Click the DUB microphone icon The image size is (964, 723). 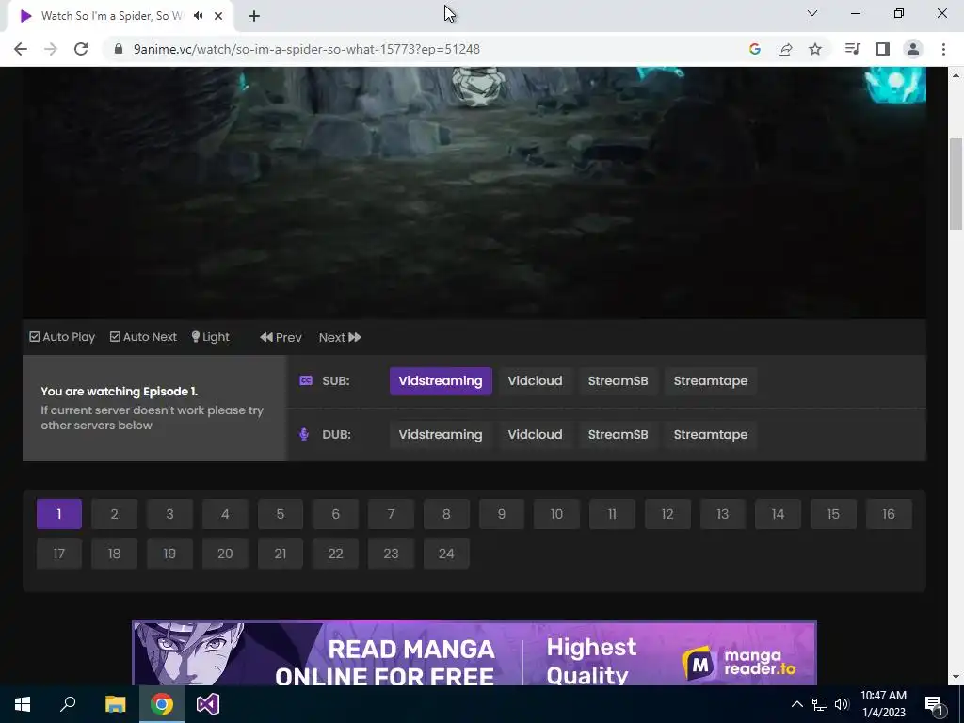pos(304,434)
